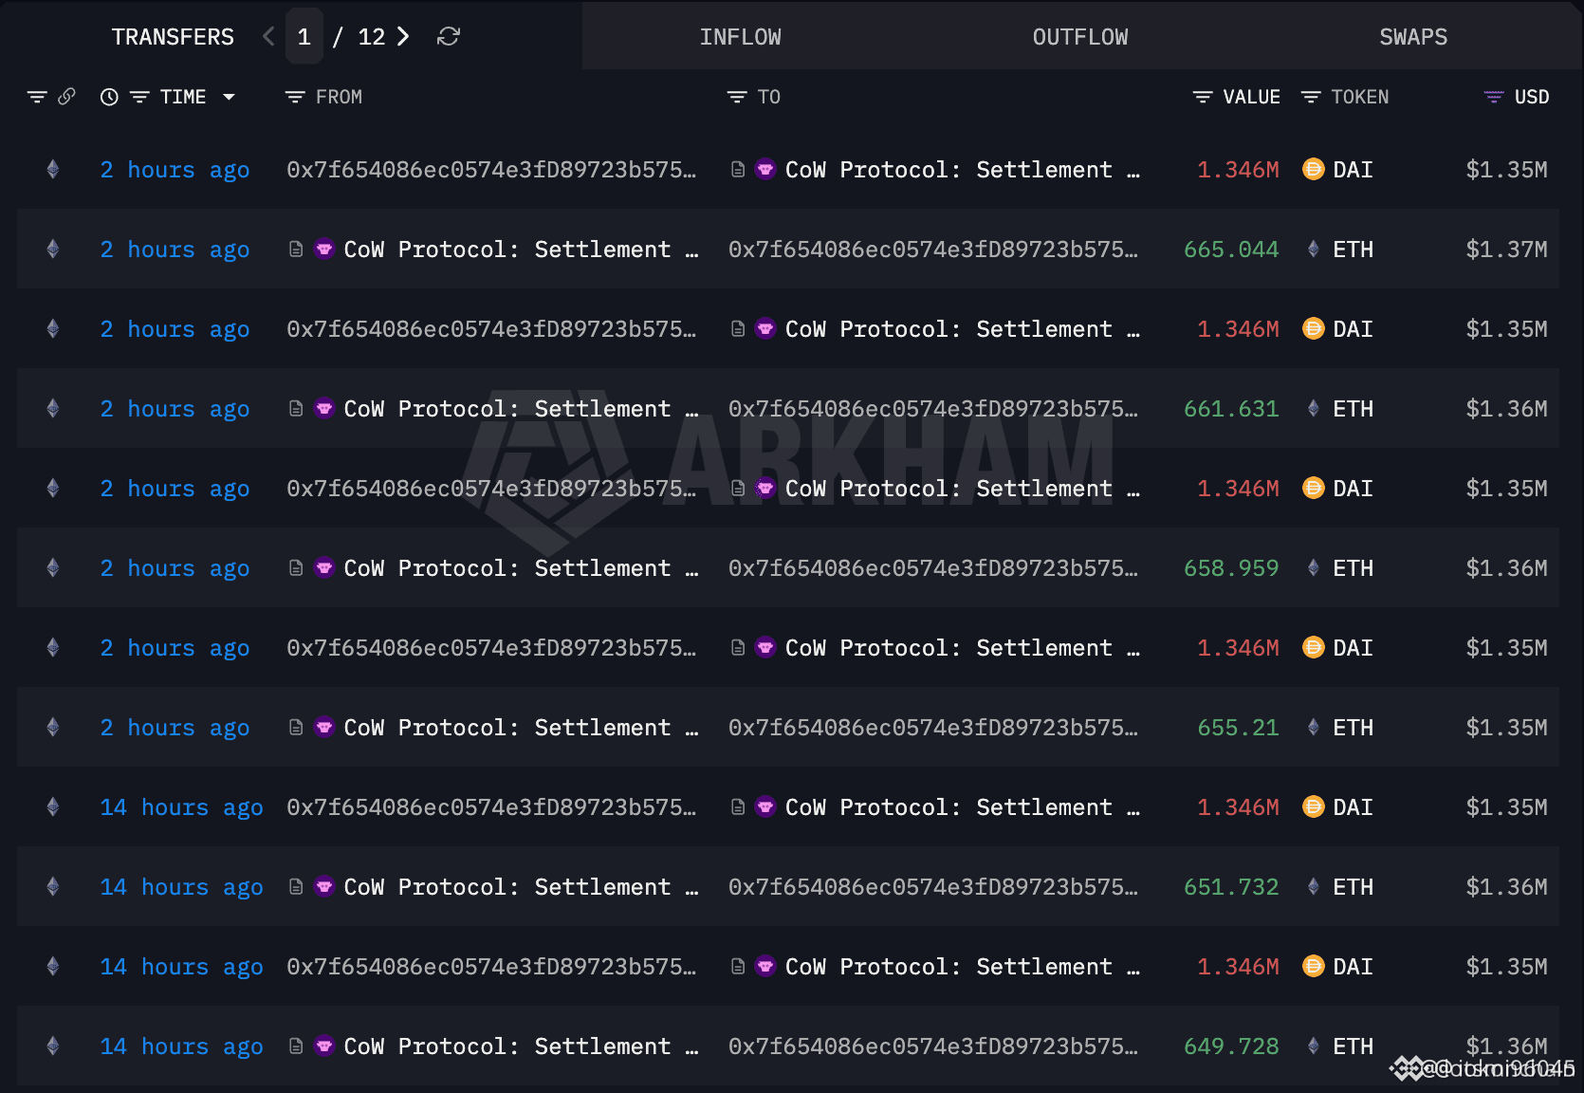The height and width of the screenshot is (1093, 1584).
Task: Open the "14 hours ago" link on the 651.732 ETH row
Action: coord(182,887)
